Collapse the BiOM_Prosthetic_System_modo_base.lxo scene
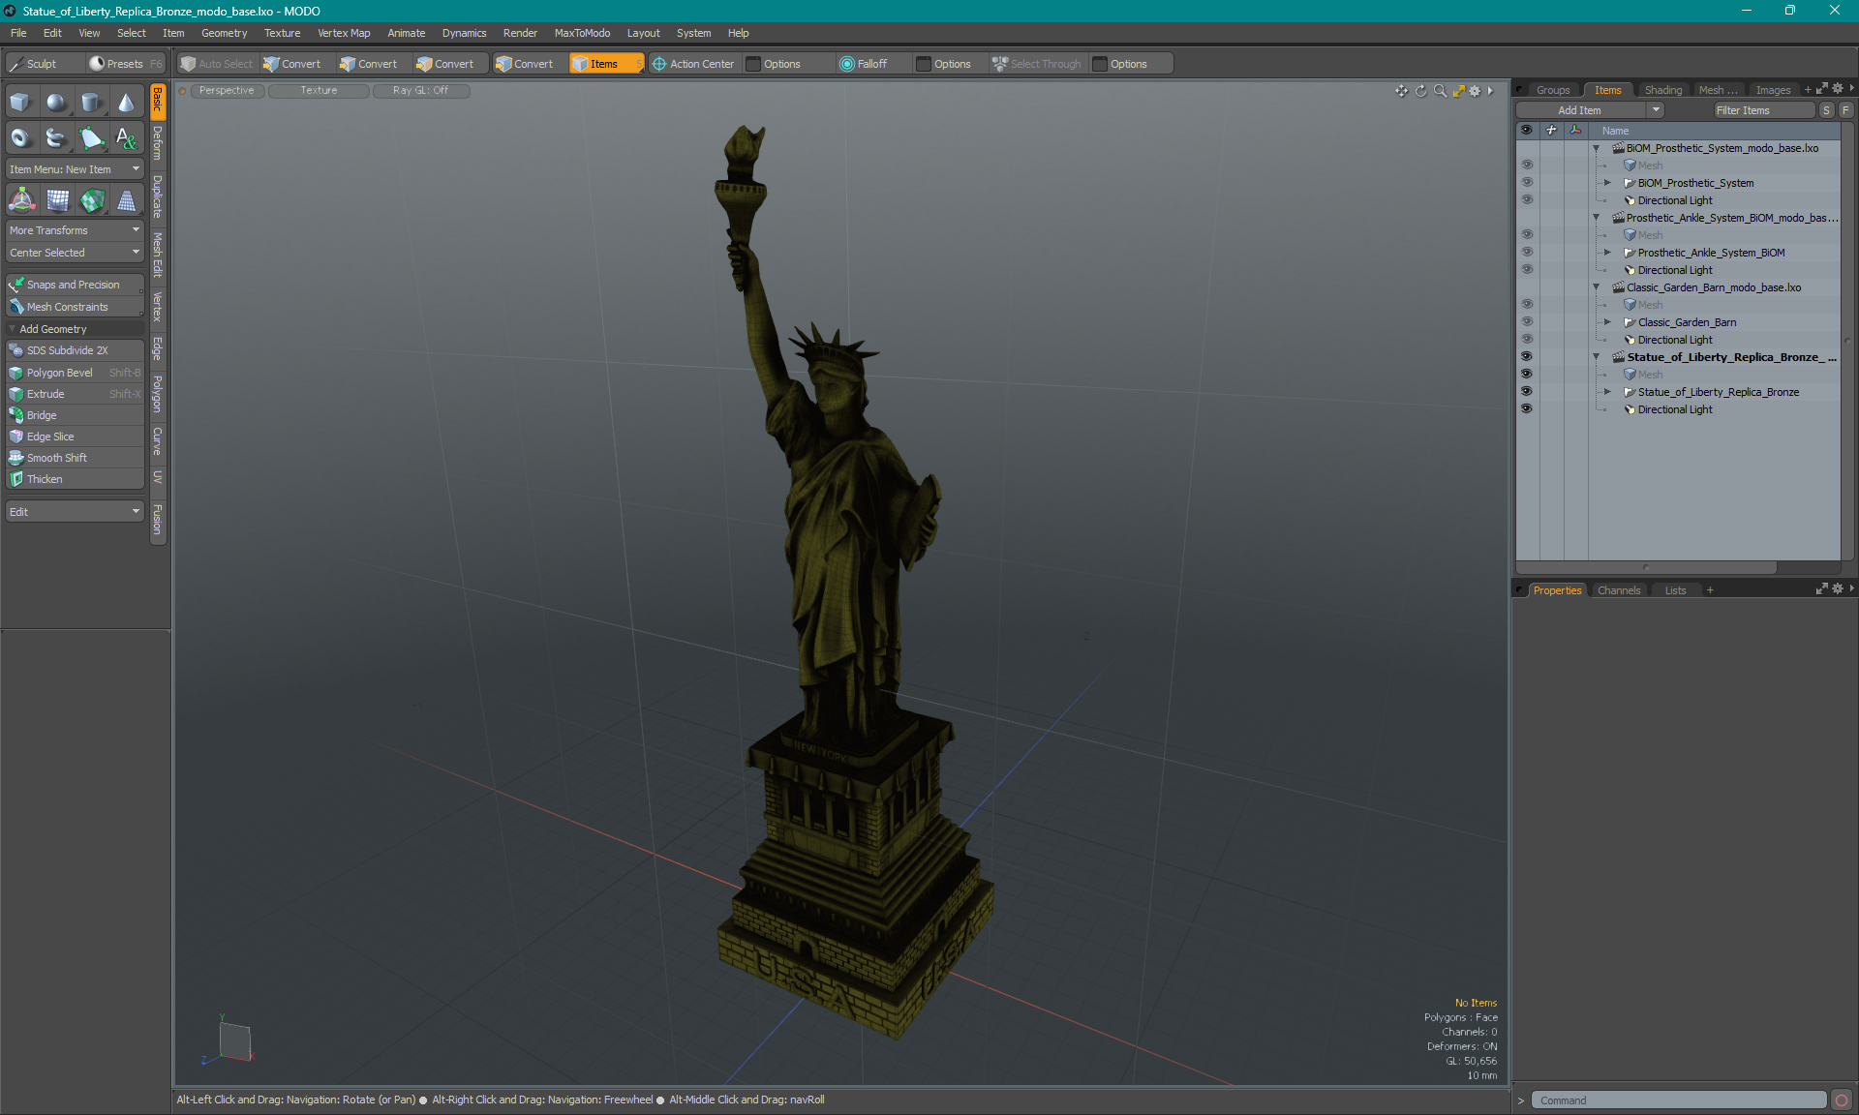The image size is (1859, 1115). 1597,148
